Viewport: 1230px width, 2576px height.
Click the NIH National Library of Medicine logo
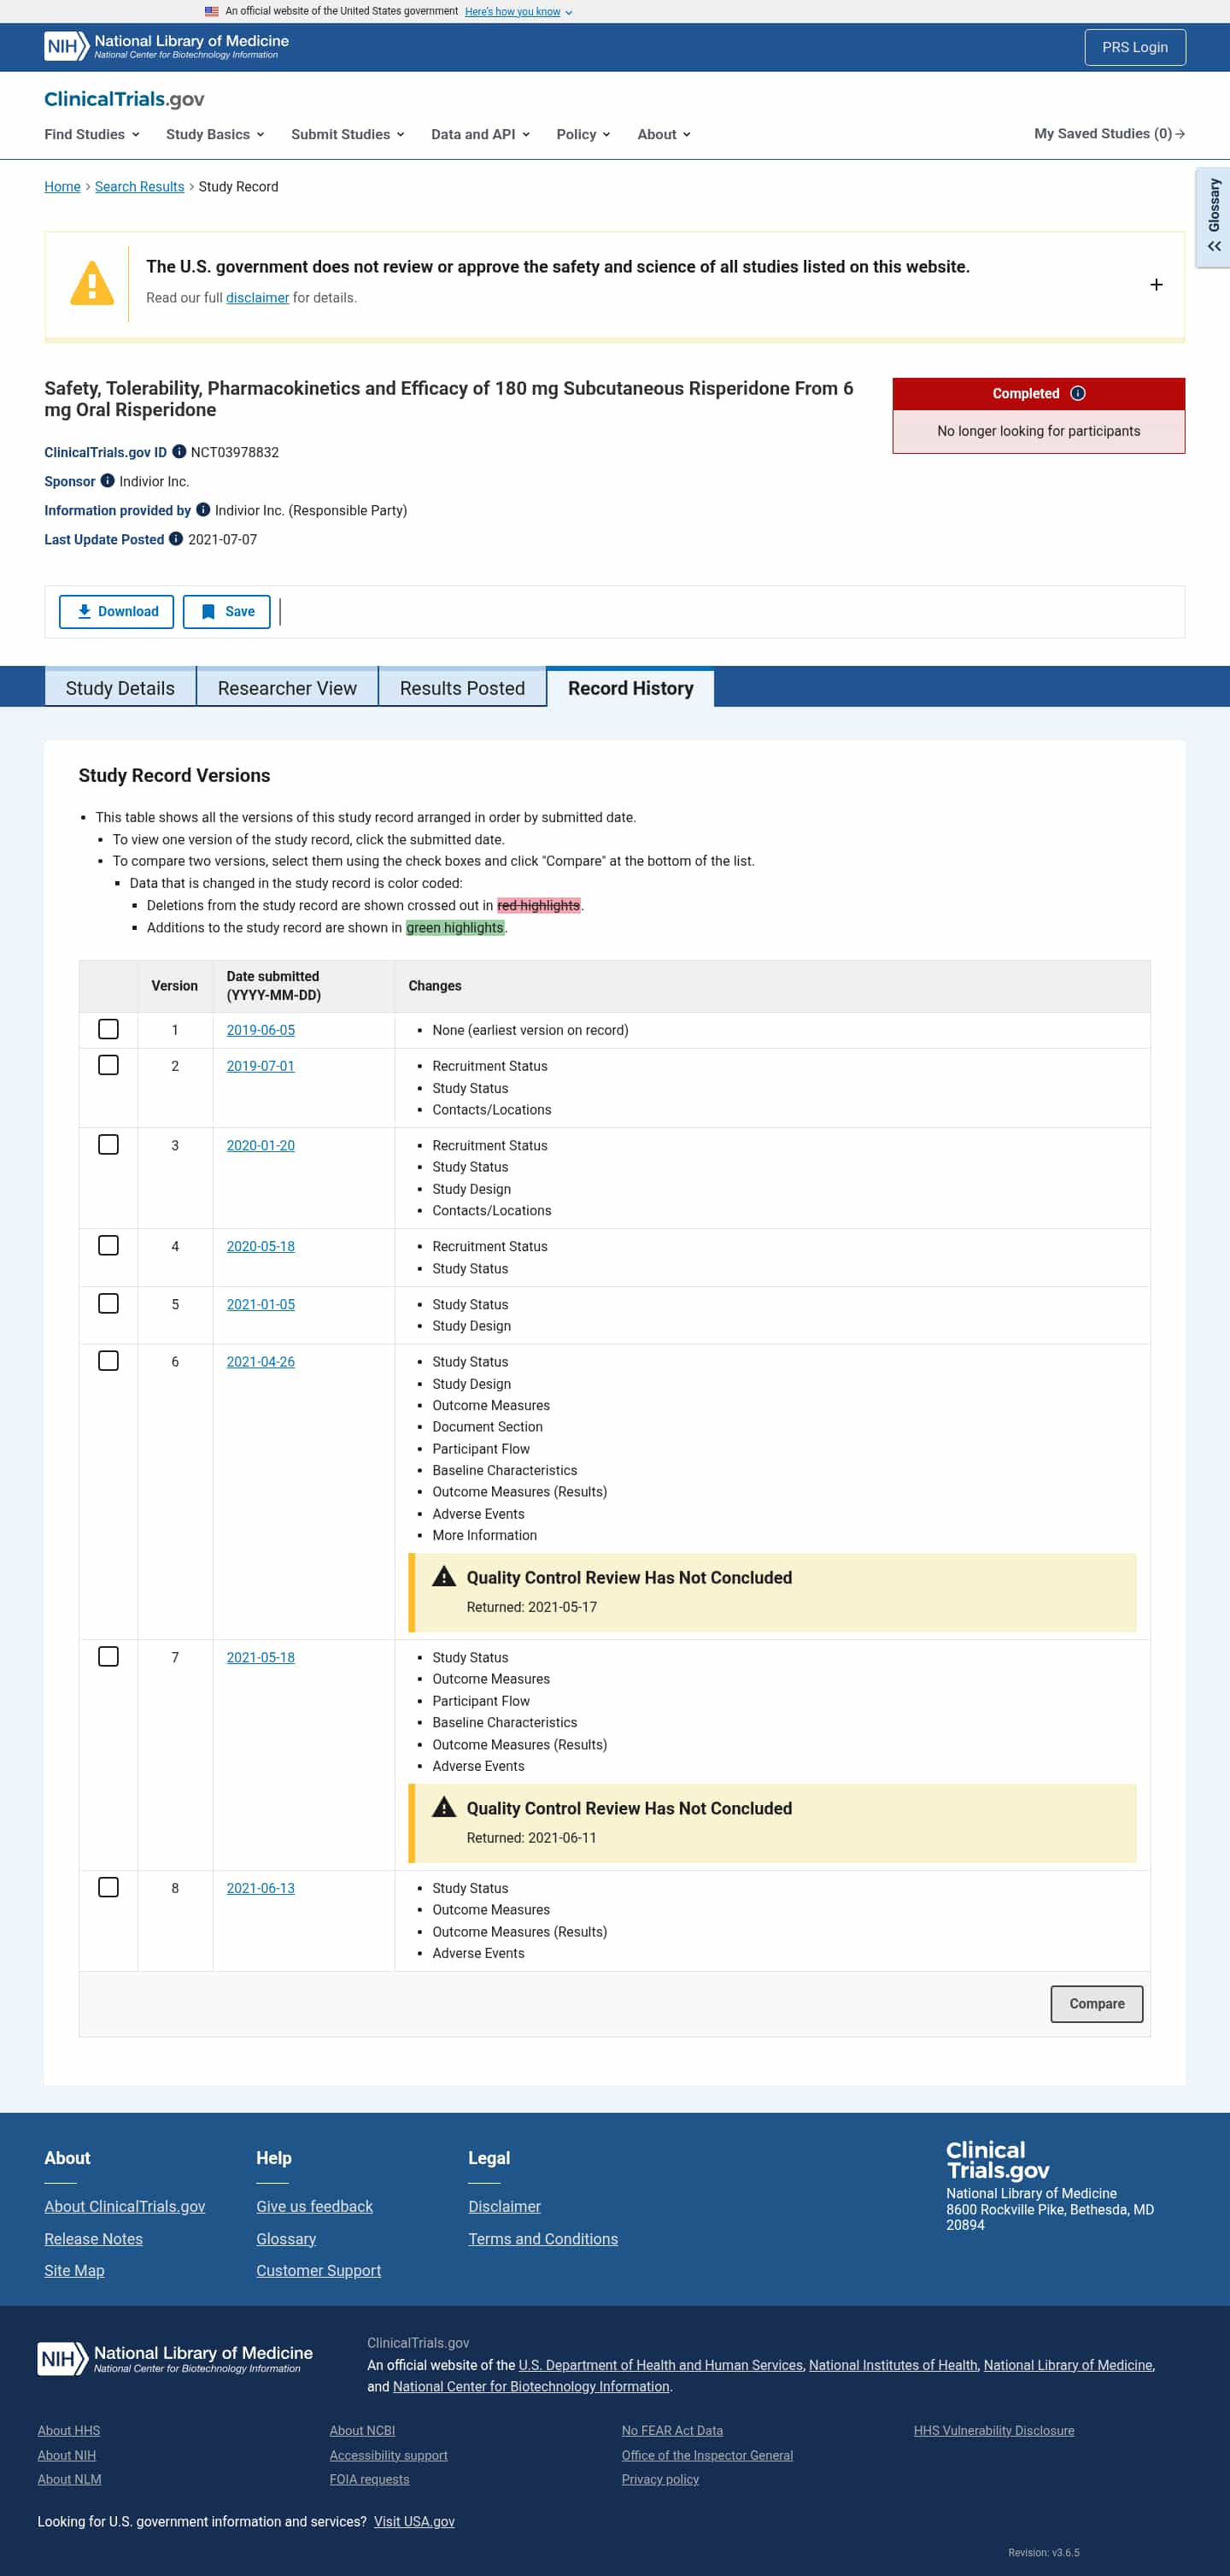(x=167, y=46)
